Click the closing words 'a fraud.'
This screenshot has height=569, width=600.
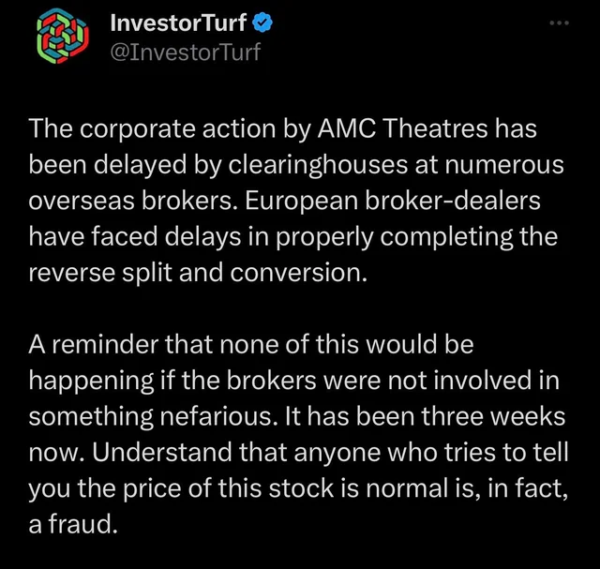coord(73,524)
